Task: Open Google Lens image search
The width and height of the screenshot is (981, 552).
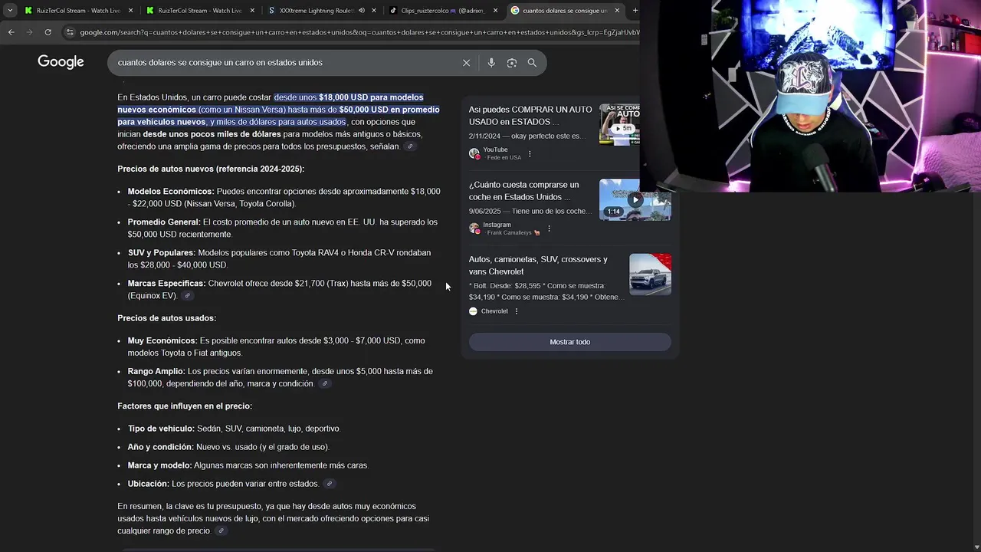Action: click(512, 63)
